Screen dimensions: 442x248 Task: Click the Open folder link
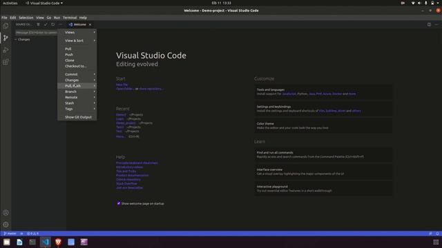[124, 89]
